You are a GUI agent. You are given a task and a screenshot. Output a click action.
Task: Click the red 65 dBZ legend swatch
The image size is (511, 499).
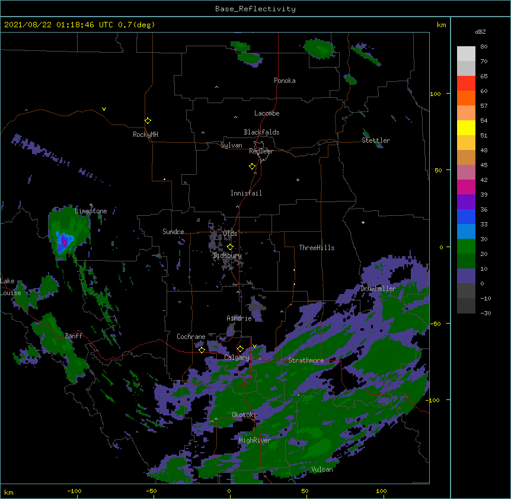[x=466, y=84]
